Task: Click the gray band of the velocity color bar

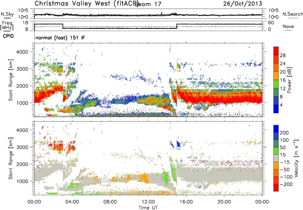Action: 276,158
